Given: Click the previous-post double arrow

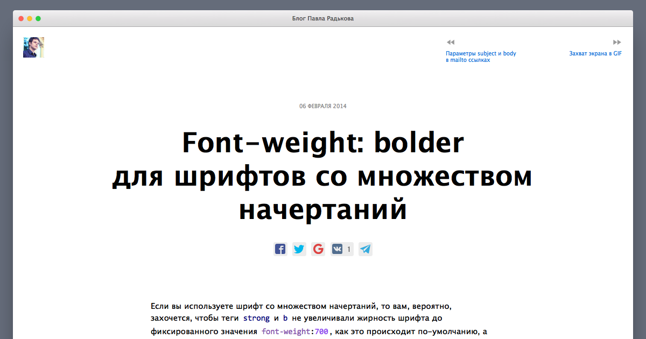Looking at the screenshot, I should coord(450,41).
